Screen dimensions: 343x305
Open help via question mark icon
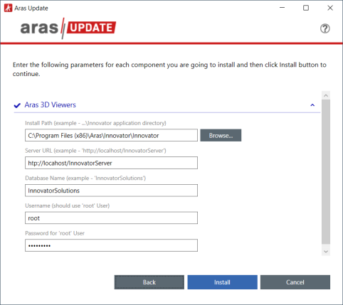point(324,28)
